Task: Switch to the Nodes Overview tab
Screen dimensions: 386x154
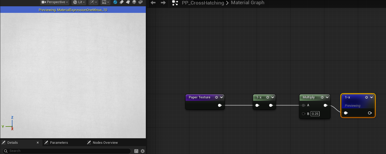Action: [x=105, y=143]
